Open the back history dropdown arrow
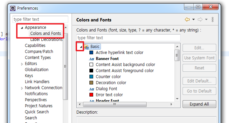The image size is (229, 123). click(193, 19)
